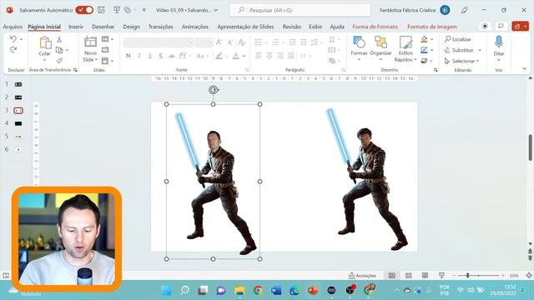Click the Colar paste clipboard icon
The height and width of the screenshot is (300, 534).
44,42
